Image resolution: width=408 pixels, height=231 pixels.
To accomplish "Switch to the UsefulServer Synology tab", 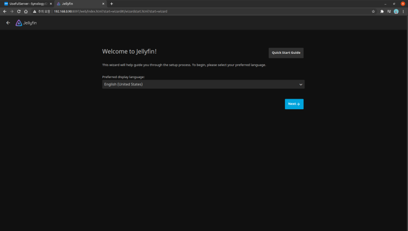I will pyautogui.click(x=27, y=4).
